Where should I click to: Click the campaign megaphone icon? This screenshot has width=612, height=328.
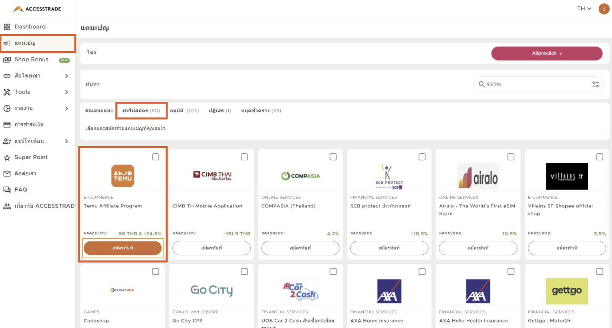[7, 43]
